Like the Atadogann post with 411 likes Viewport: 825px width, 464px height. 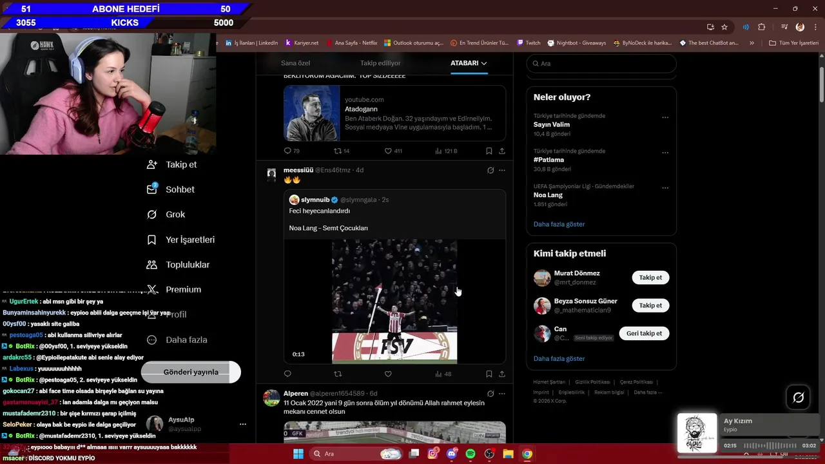point(393,151)
